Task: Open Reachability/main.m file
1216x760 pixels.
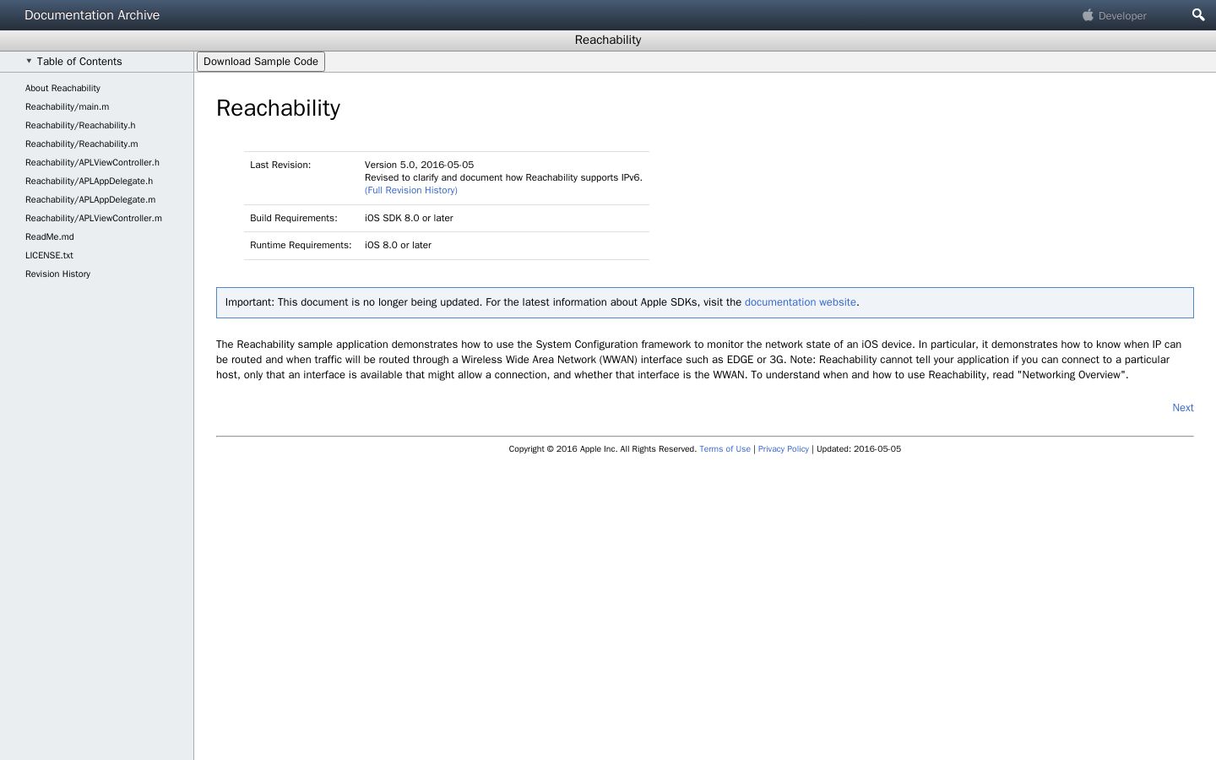Action: pos(67,106)
